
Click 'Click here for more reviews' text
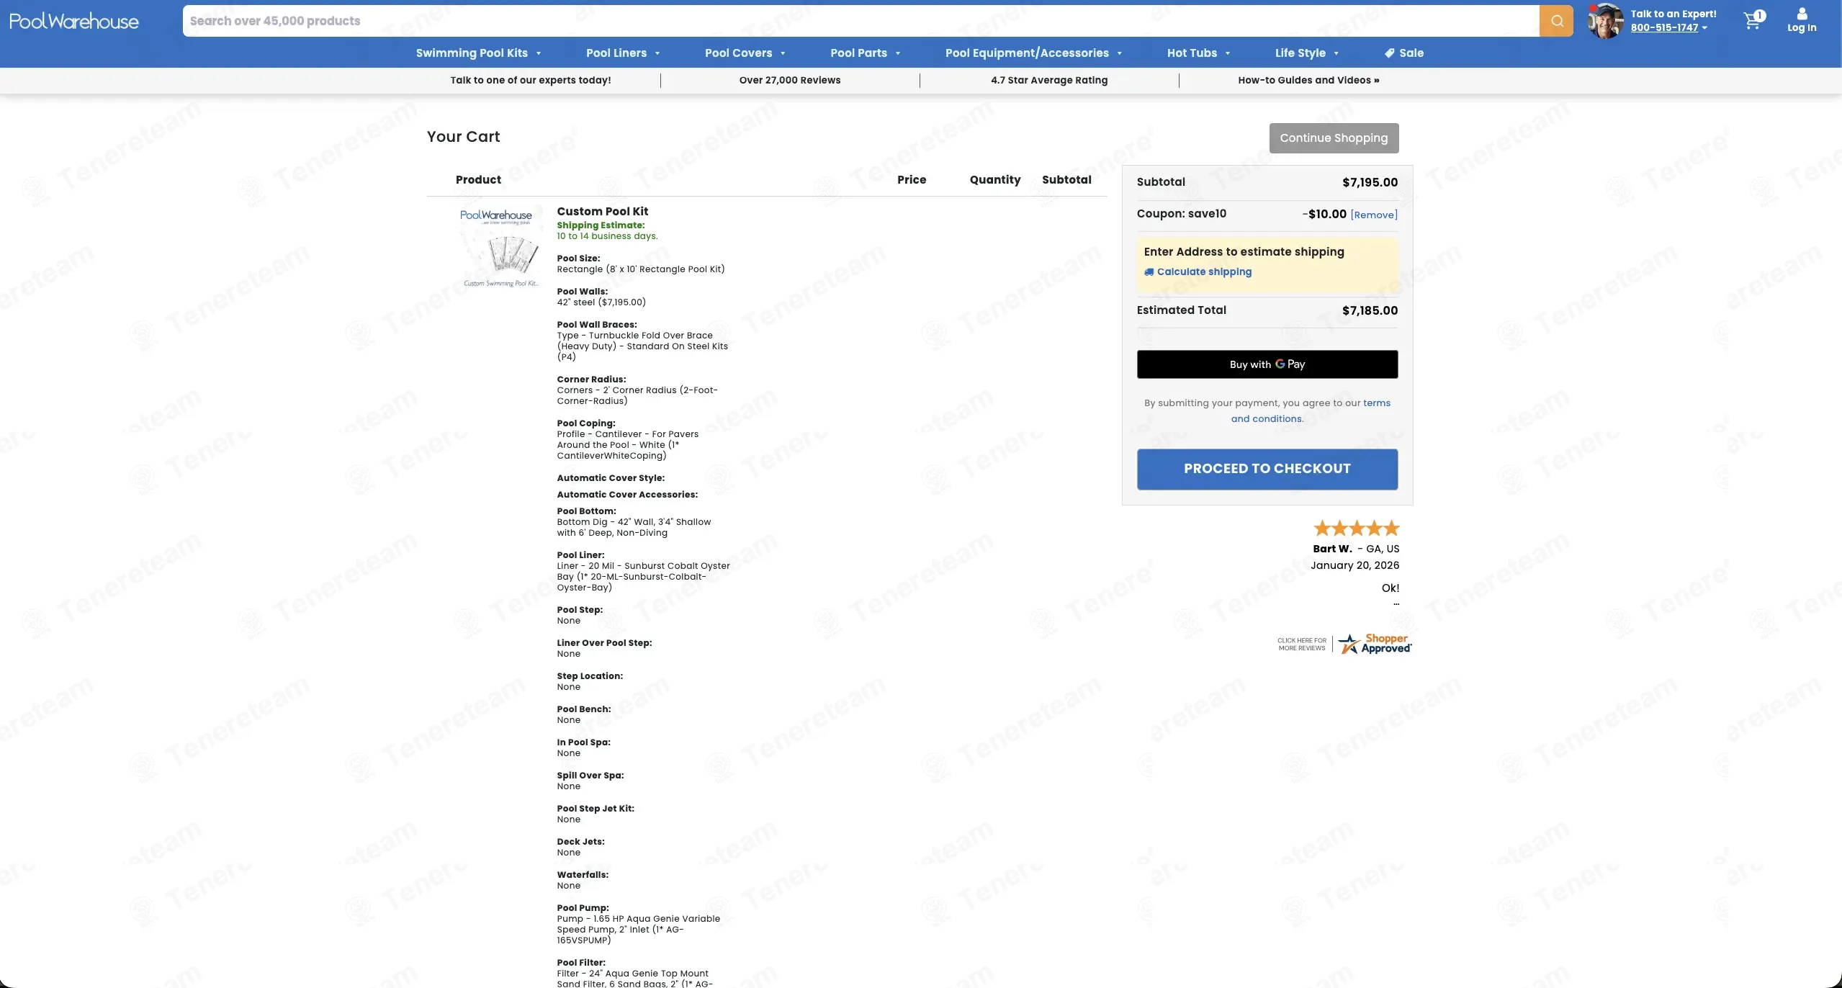click(x=1301, y=644)
